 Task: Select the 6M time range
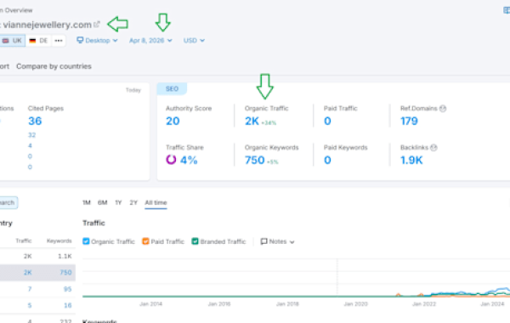pyautogui.click(x=103, y=202)
